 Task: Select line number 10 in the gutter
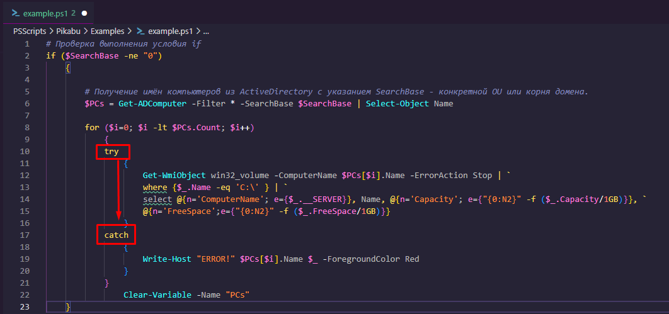click(x=25, y=152)
